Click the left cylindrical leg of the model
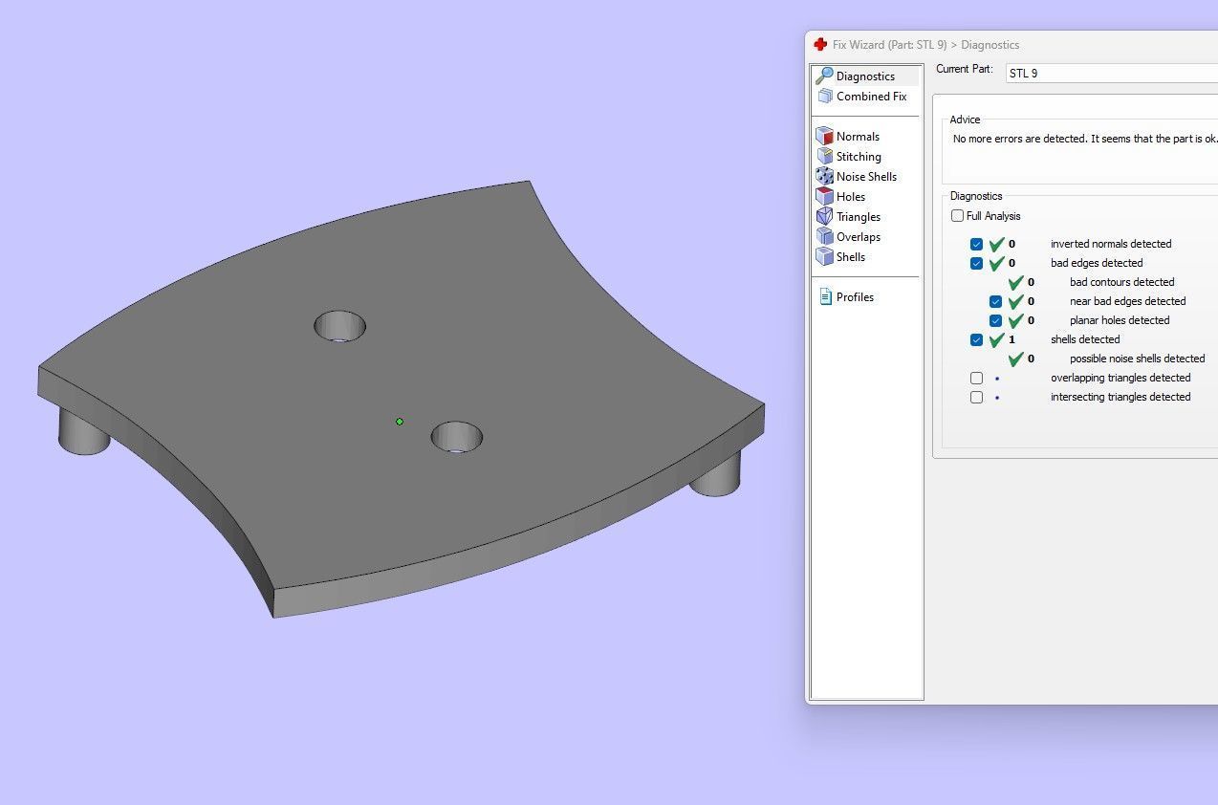This screenshot has height=805, width=1218. pyautogui.click(x=84, y=431)
